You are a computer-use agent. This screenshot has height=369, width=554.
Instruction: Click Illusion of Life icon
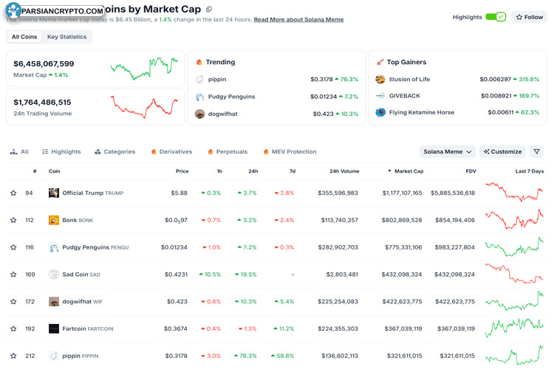pyautogui.click(x=380, y=79)
